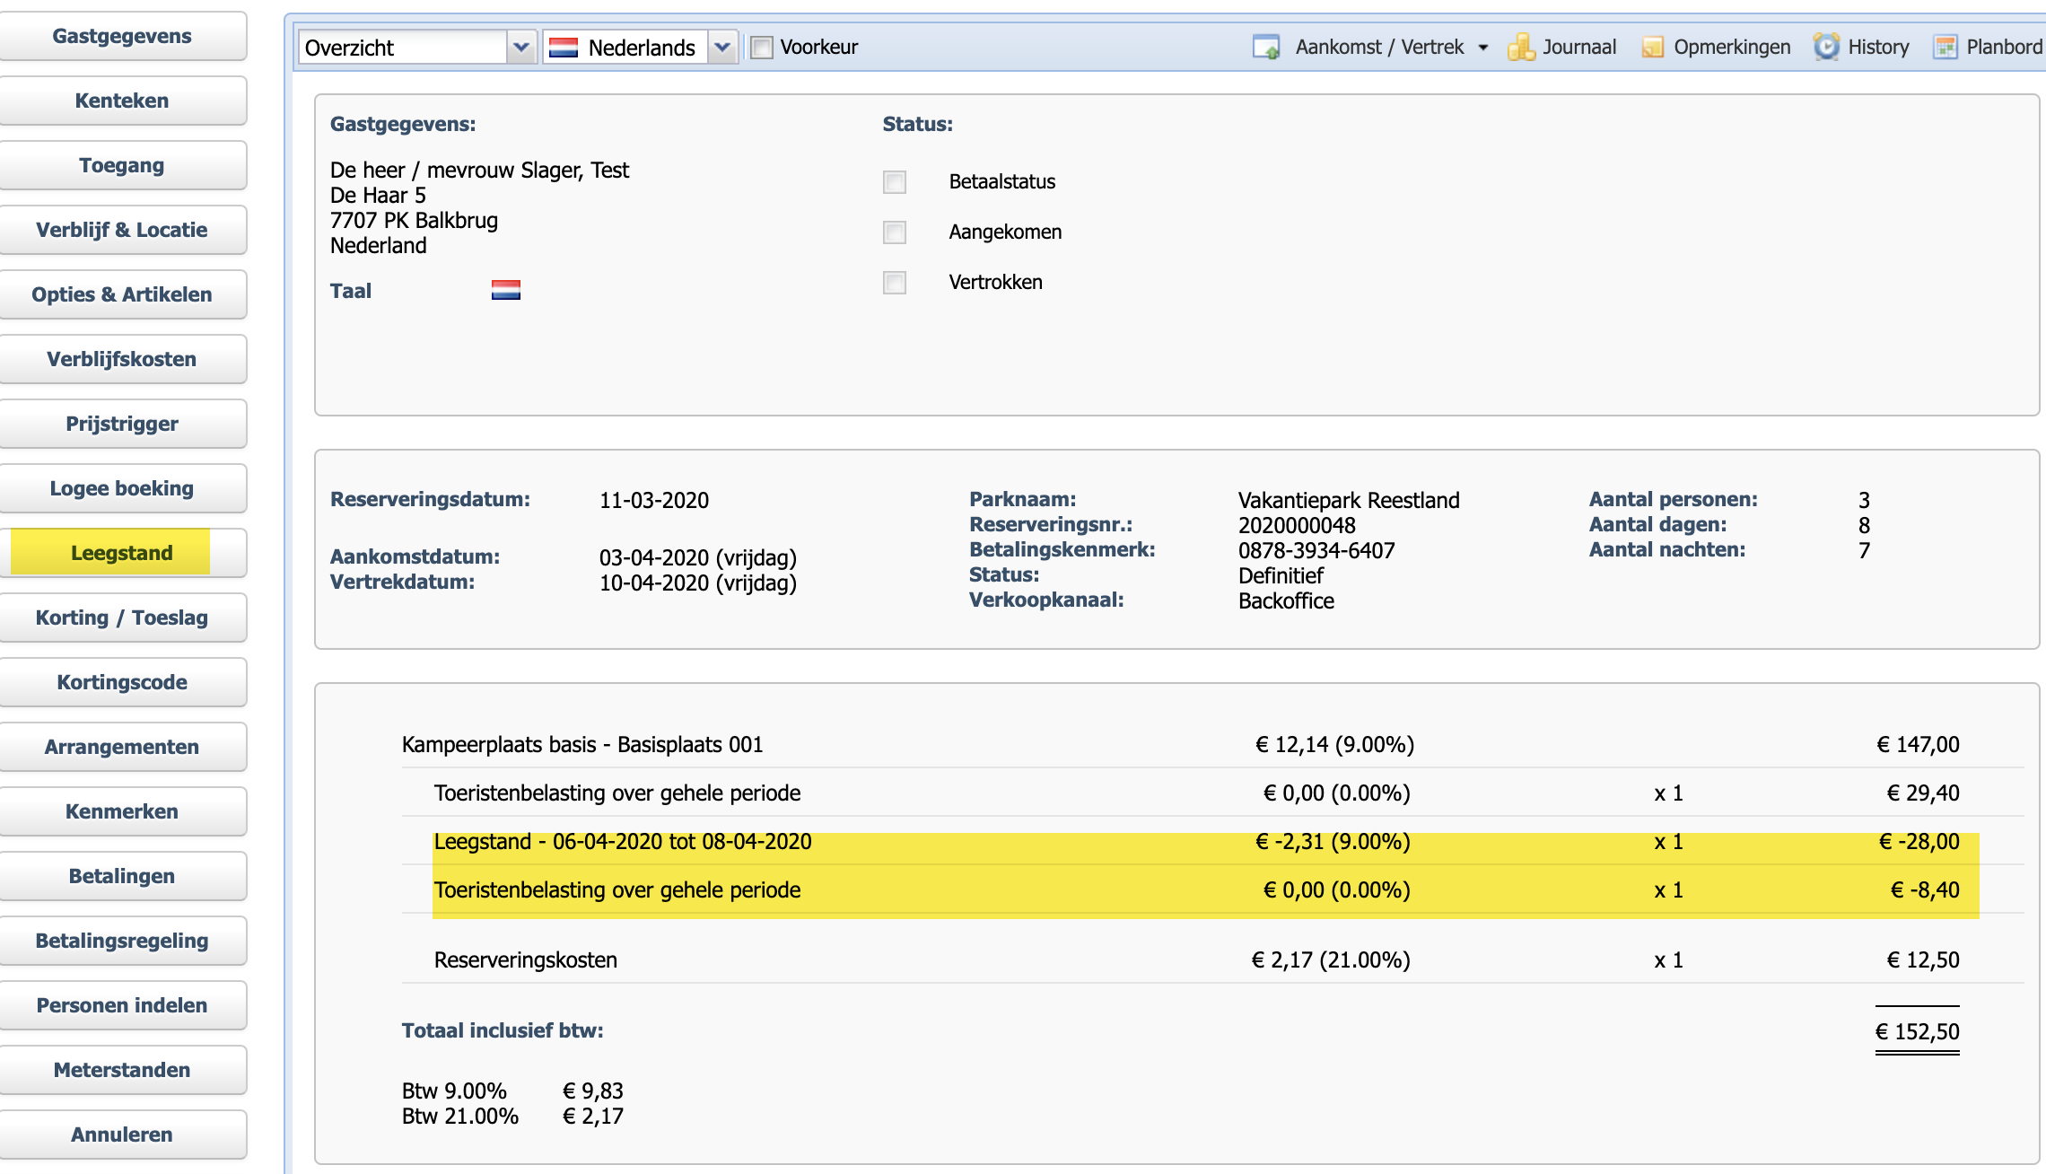The image size is (2046, 1174).
Task: Click the Nederlands language field text
Action: click(642, 48)
